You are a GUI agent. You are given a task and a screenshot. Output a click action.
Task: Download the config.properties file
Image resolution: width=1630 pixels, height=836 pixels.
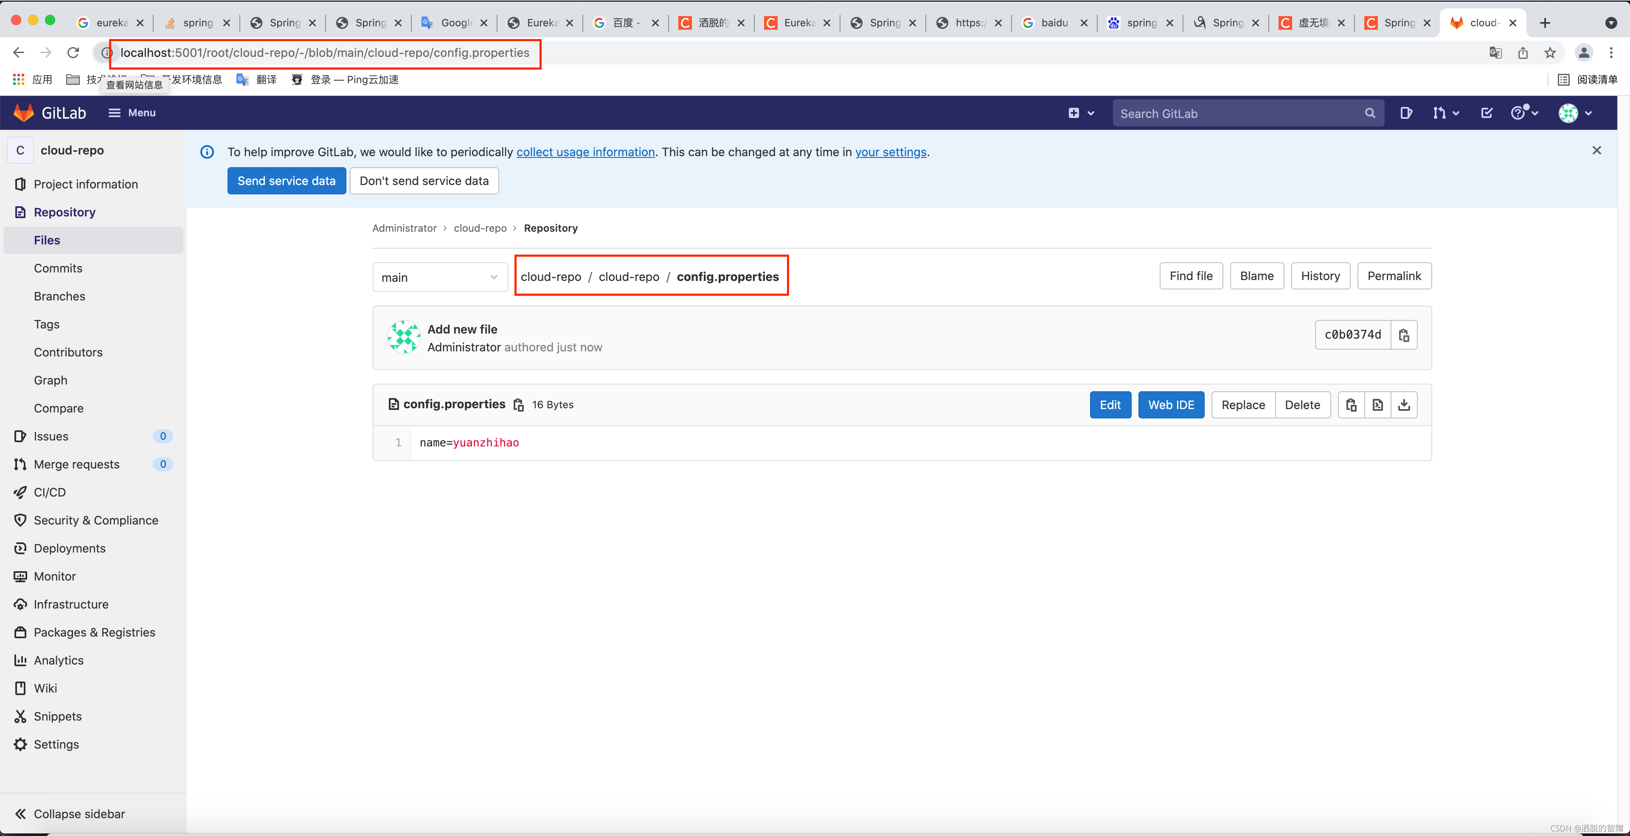coord(1404,405)
